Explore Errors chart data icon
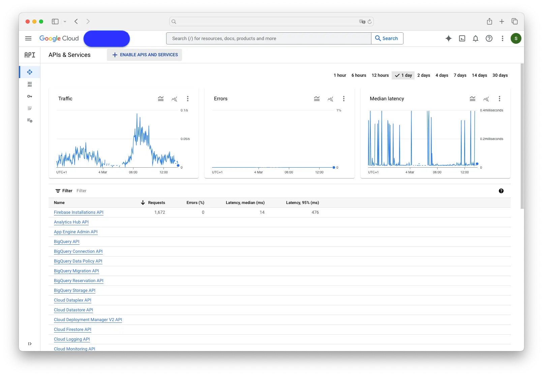This screenshot has height=376, width=543. click(330, 99)
